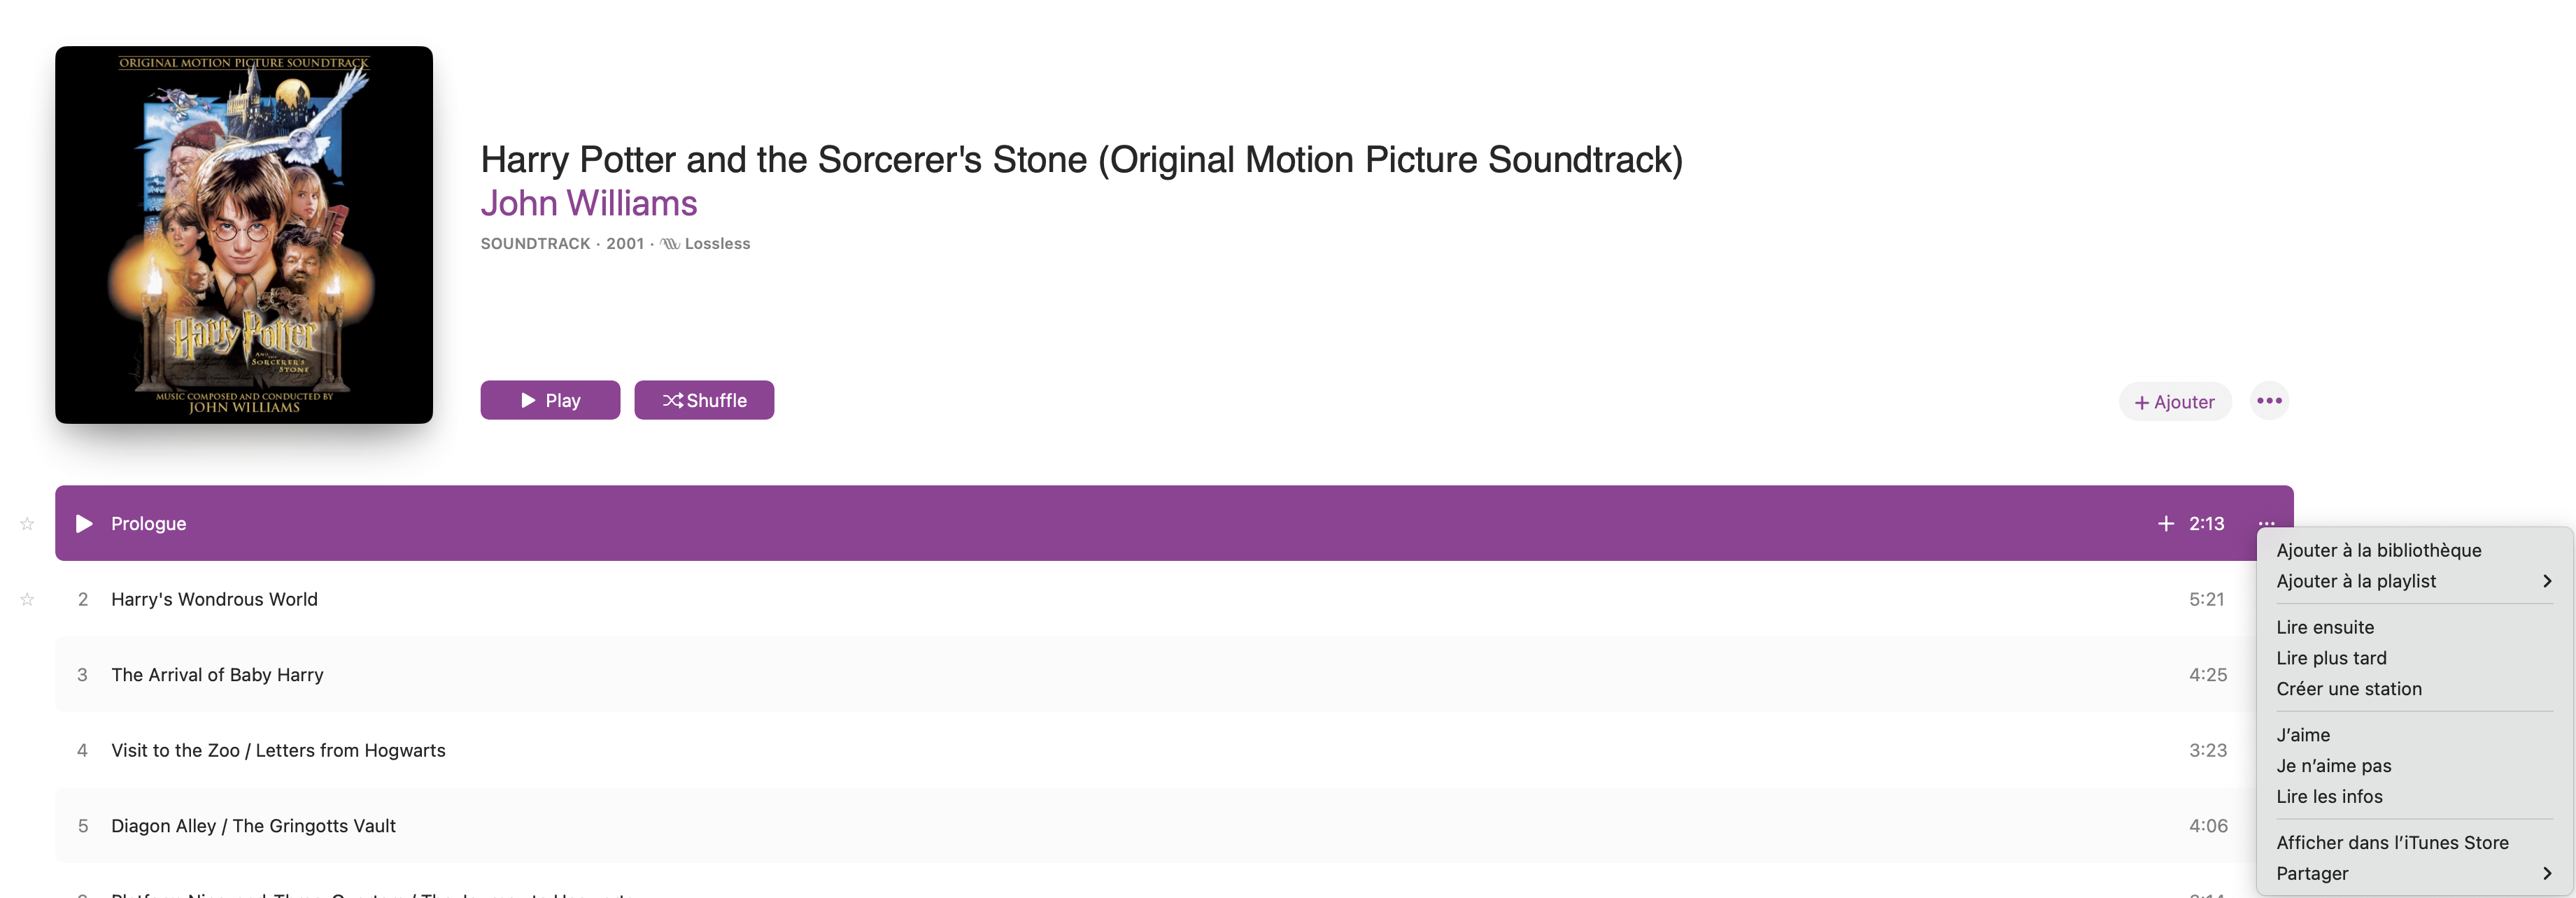Expand the Ajouter à la playlist submenu
This screenshot has height=898, width=2576.
tap(2412, 581)
